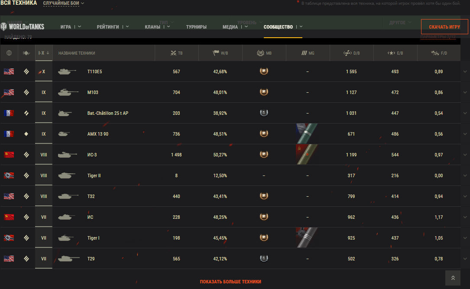This screenshot has height=289, width=470.
Task: Click heavy tank type icon in M103 row
Action: point(26,92)
